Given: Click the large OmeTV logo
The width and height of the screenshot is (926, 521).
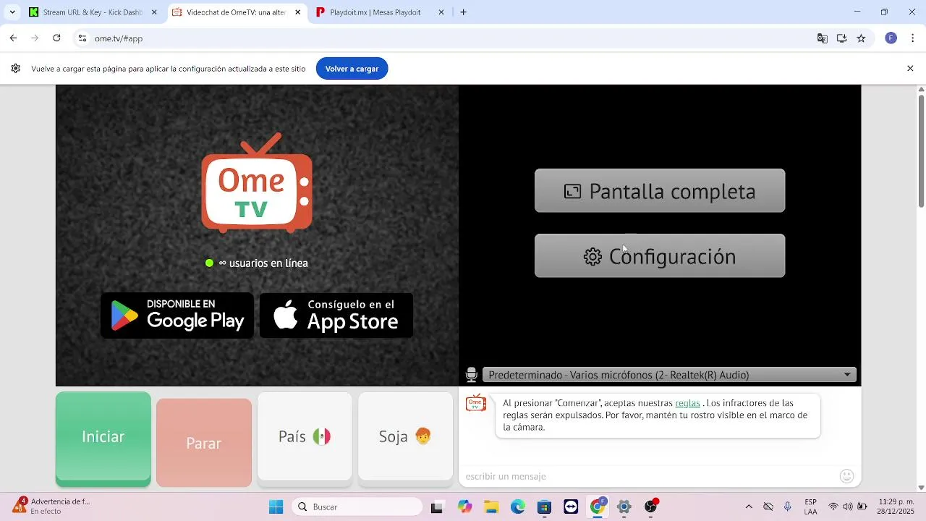Looking at the screenshot, I should click(x=257, y=184).
